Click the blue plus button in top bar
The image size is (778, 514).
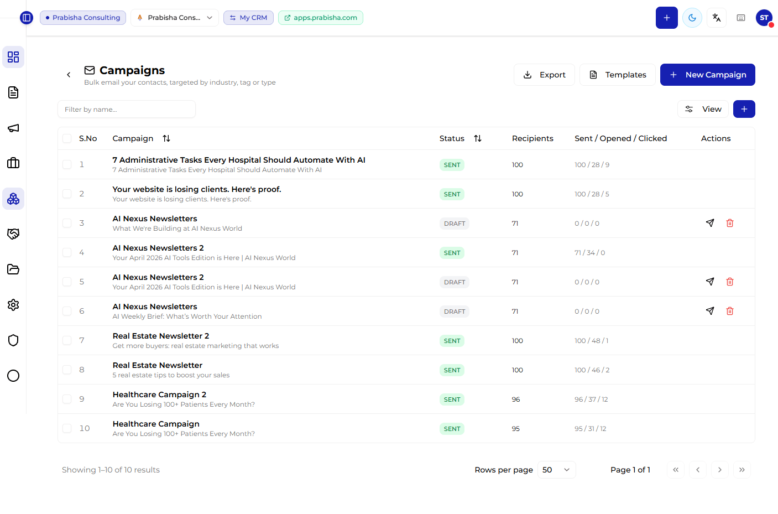click(x=667, y=18)
